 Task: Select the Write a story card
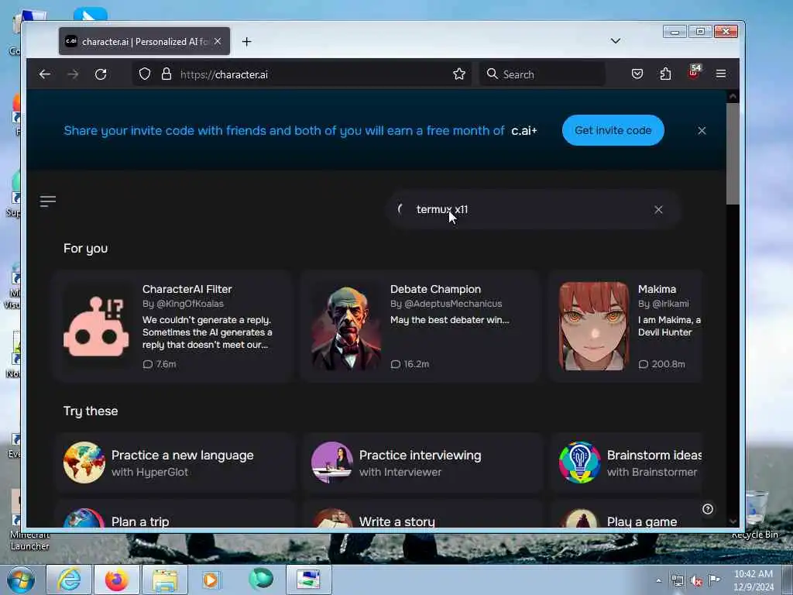[x=424, y=514]
